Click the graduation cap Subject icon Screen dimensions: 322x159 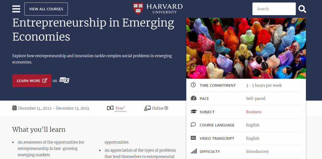click(x=193, y=112)
